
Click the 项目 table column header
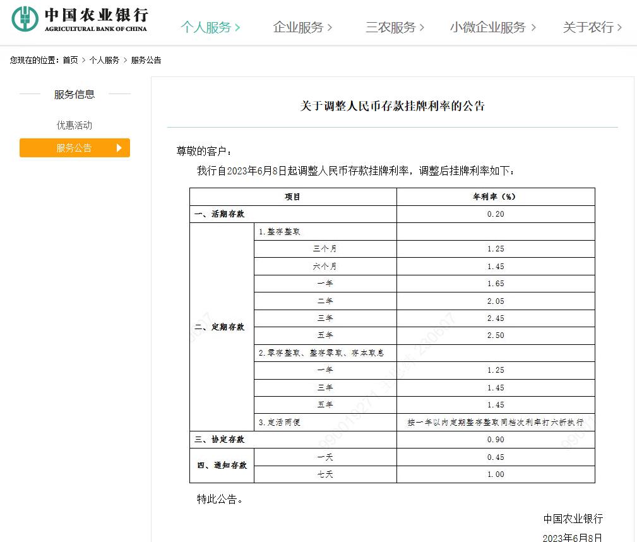pyautogui.click(x=293, y=196)
